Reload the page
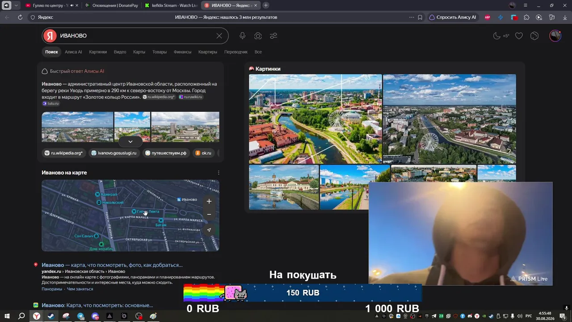This screenshot has height=322, width=572. (20, 17)
